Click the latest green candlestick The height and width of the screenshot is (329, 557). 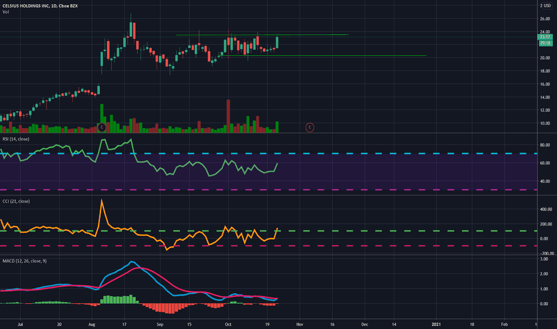click(x=277, y=42)
